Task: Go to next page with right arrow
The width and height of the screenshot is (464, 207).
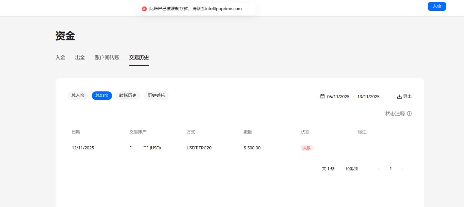Action: 403,169
